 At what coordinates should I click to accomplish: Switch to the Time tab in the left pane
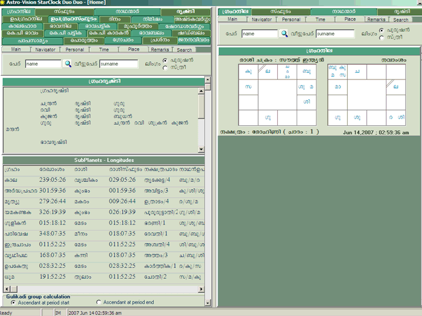point(104,50)
